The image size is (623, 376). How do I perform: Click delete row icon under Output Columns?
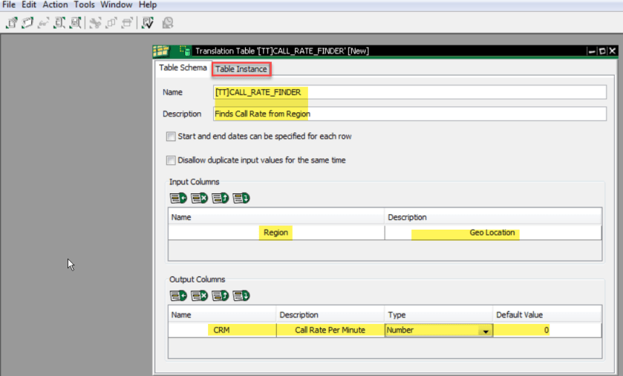tap(199, 296)
